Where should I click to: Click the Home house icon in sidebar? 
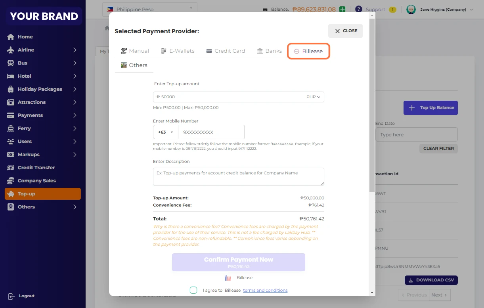pos(11,37)
